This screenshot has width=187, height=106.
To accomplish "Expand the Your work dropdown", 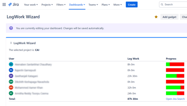I will tap(31, 5).
